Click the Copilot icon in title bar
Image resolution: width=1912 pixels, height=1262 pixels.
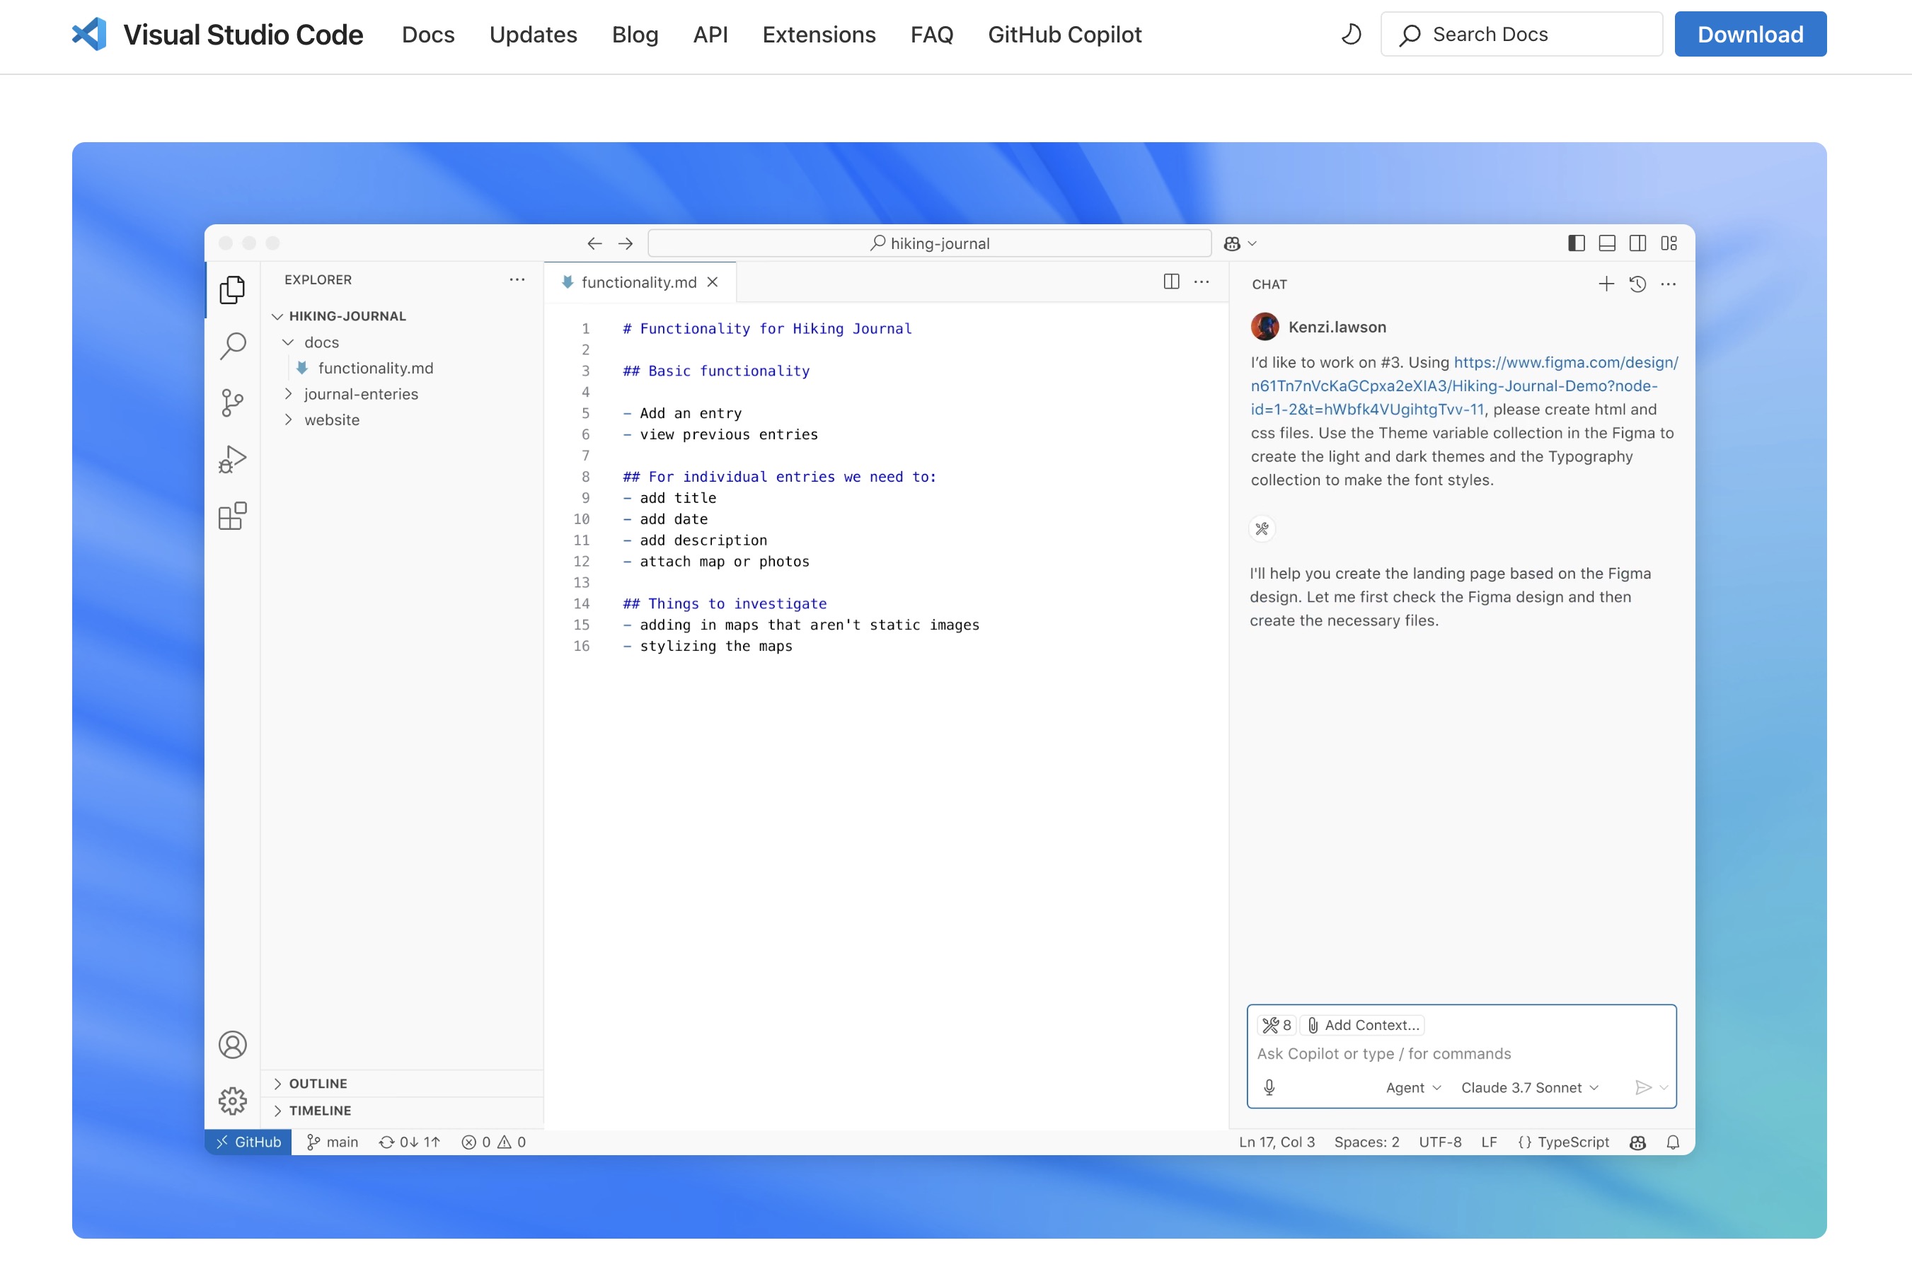point(1232,243)
